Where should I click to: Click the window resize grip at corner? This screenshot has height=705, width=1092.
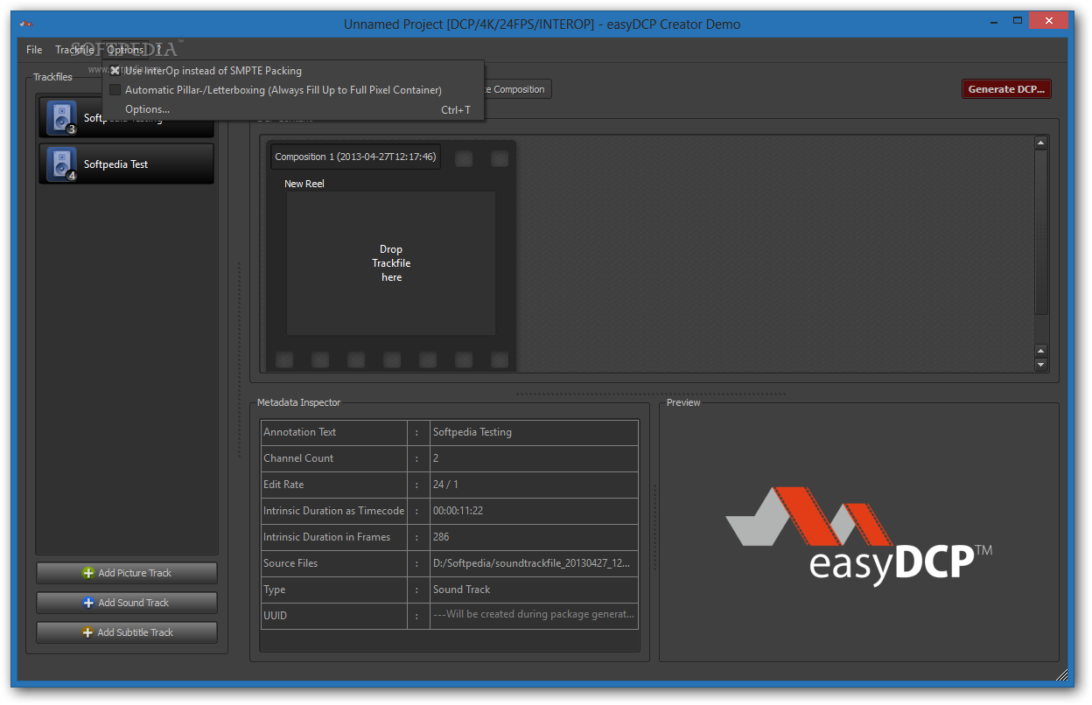pos(1063,675)
